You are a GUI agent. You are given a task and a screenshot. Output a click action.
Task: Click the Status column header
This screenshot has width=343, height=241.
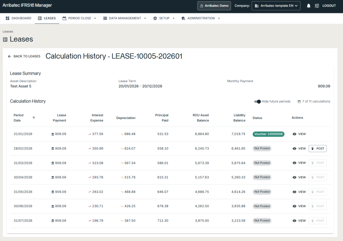(257, 118)
